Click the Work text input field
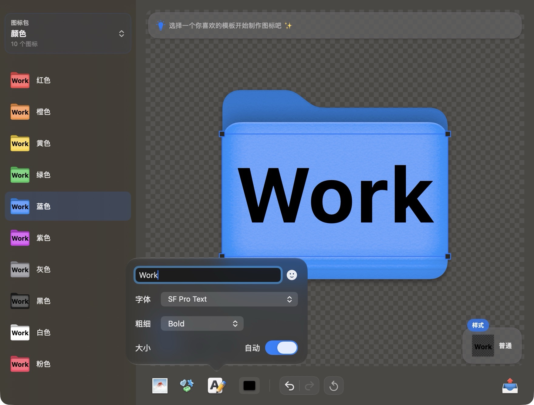534x405 pixels. [x=208, y=275]
